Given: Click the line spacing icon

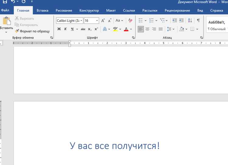Looking at the screenshot, I should point(169,29).
